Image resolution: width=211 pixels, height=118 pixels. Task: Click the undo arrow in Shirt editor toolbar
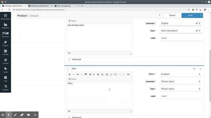click(x=70, y=74)
